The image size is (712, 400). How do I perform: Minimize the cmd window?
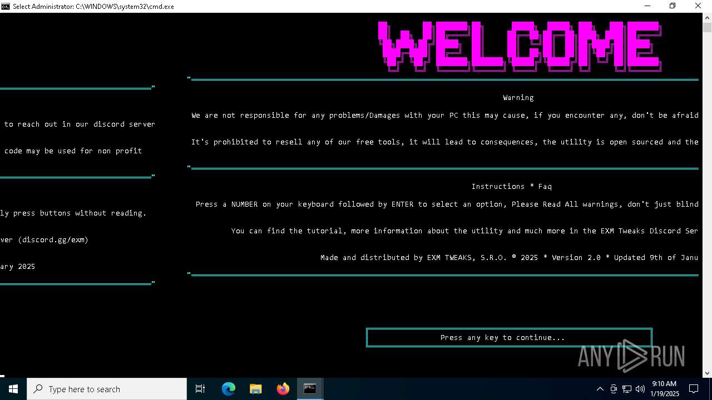[x=647, y=6]
